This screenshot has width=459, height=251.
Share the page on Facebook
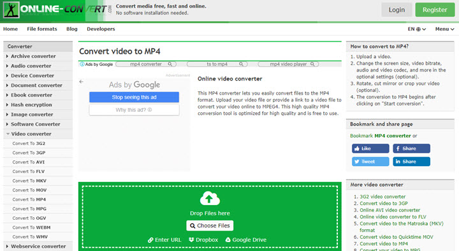[x=411, y=148]
